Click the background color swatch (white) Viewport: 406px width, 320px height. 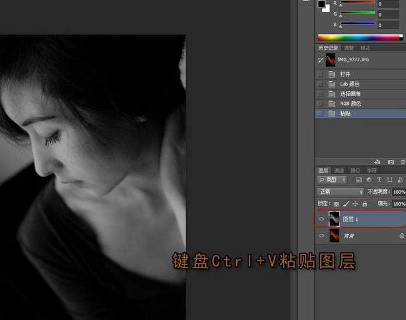click(327, 9)
